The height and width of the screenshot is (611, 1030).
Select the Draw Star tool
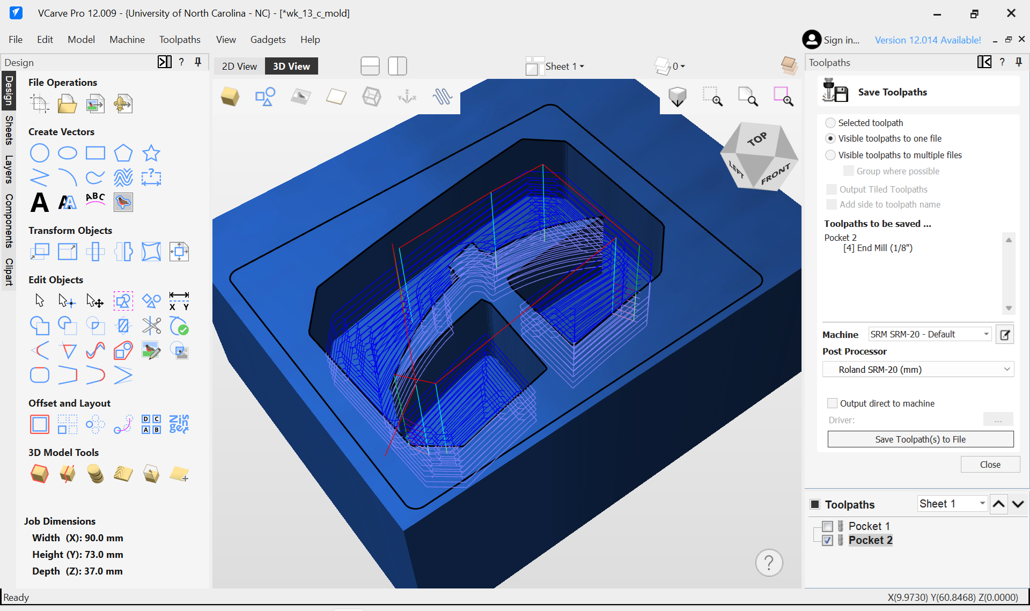point(151,153)
